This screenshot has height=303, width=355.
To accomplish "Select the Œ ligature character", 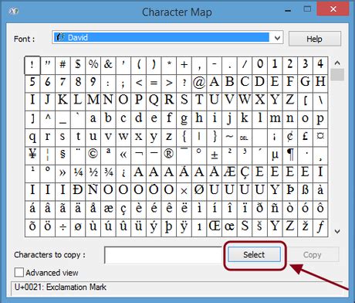I will (x=215, y=228).
